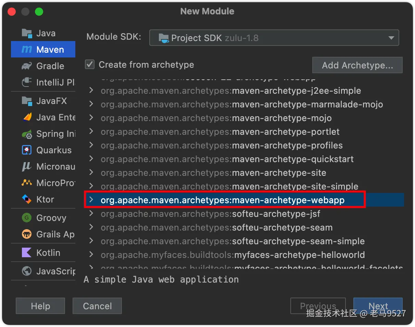415x327 pixels.
Task: Click the Java Enterprise icon
Action: coord(27,117)
